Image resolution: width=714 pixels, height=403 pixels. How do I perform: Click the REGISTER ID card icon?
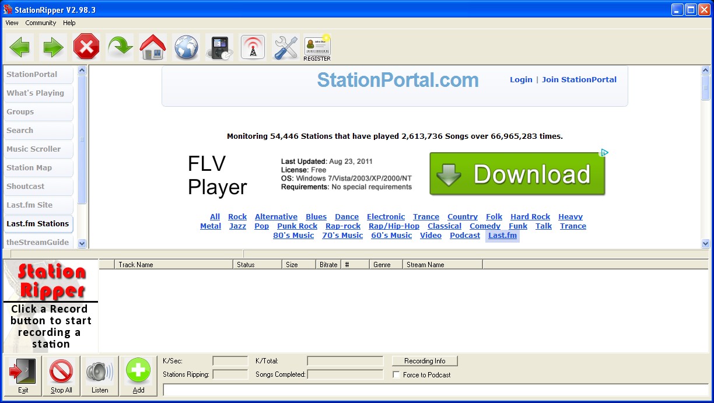click(x=317, y=48)
